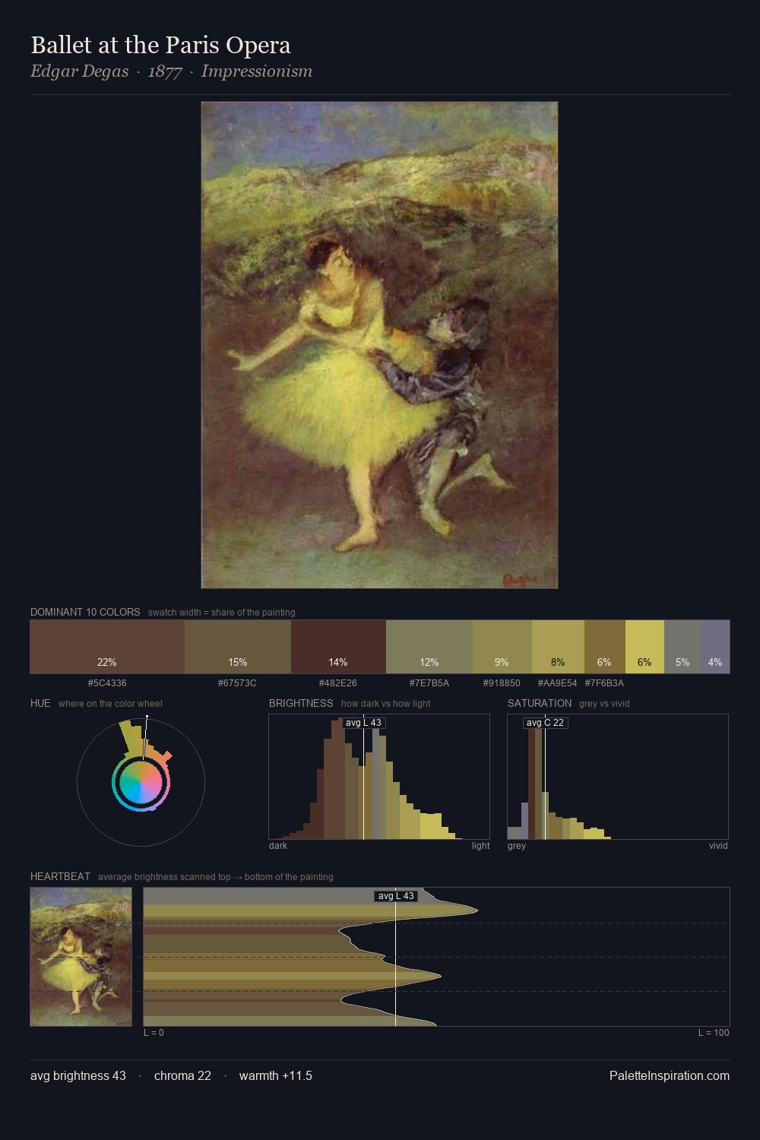Click 'chroma 22' in the footer

182,1075
